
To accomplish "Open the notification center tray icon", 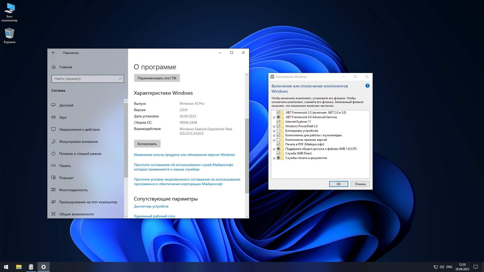I will [x=476, y=267].
